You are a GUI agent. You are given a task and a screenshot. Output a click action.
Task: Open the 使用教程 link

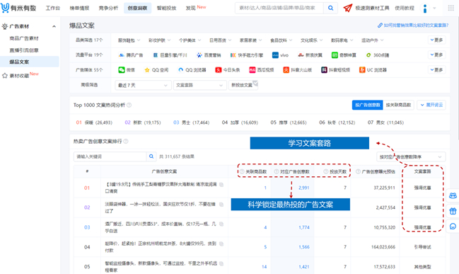(x=405, y=8)
